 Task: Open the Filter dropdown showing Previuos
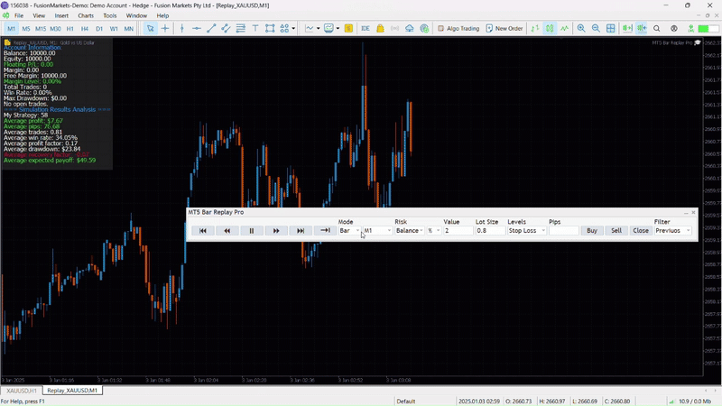[672, 231]
